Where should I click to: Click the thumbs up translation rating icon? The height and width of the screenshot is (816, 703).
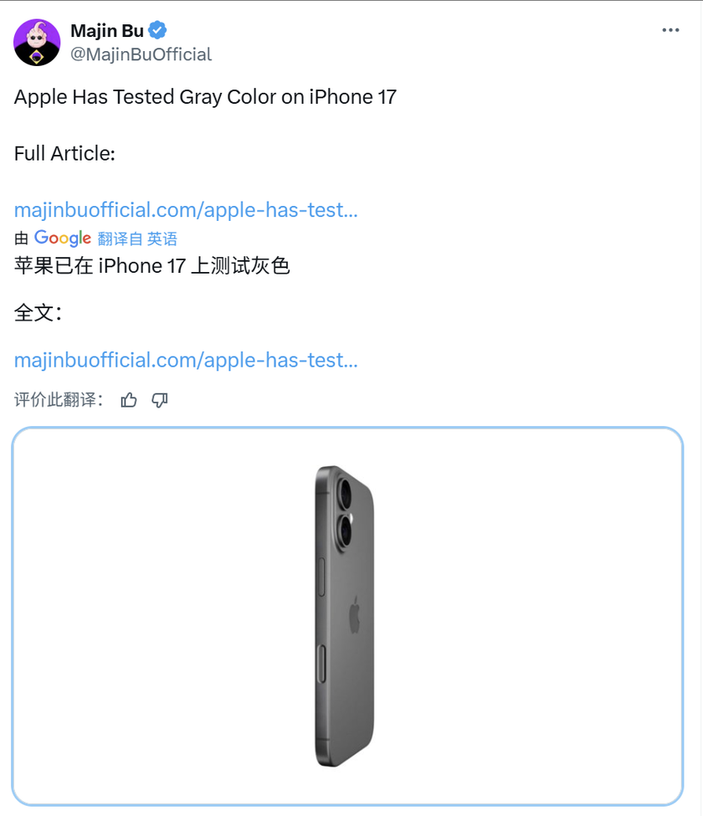(129, 400)
